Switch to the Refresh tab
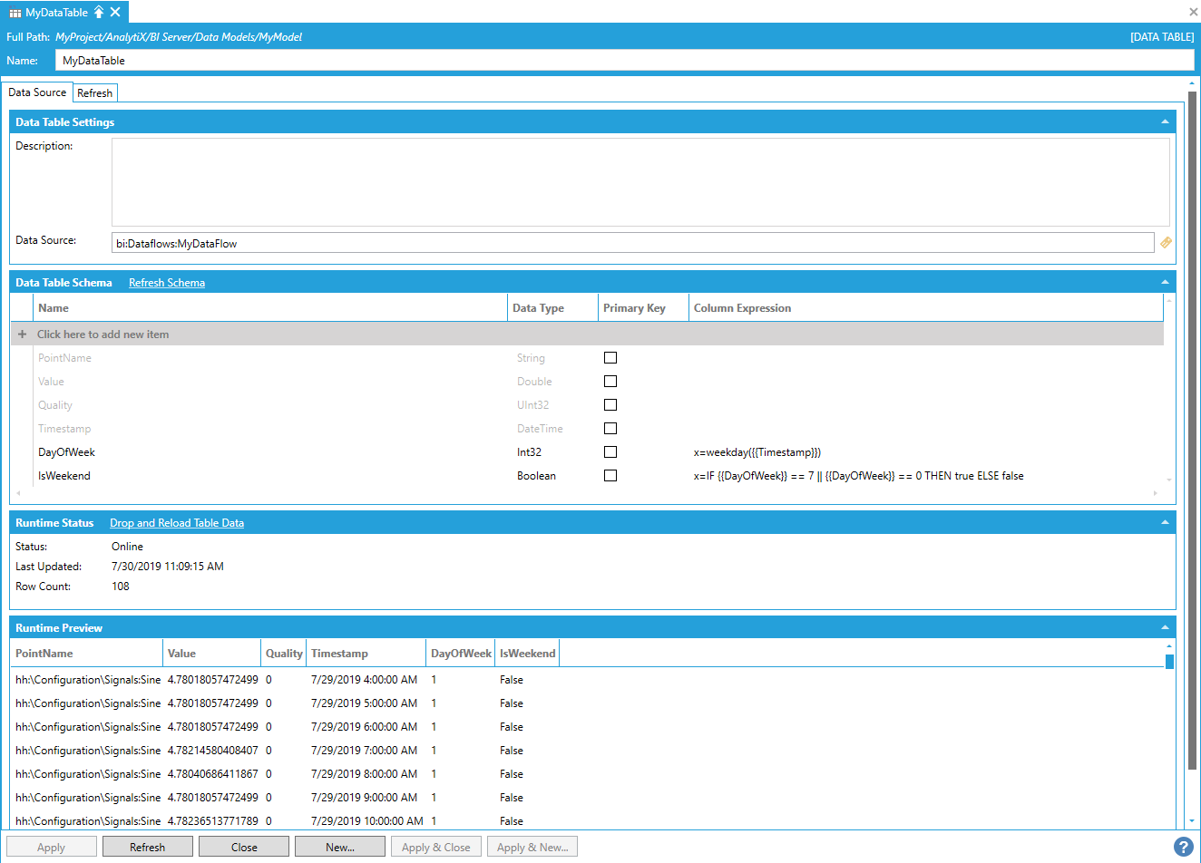 coord(95,93)
